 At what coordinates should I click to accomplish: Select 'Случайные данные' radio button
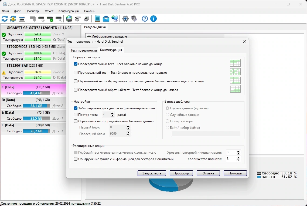click(x=167, y=115)
